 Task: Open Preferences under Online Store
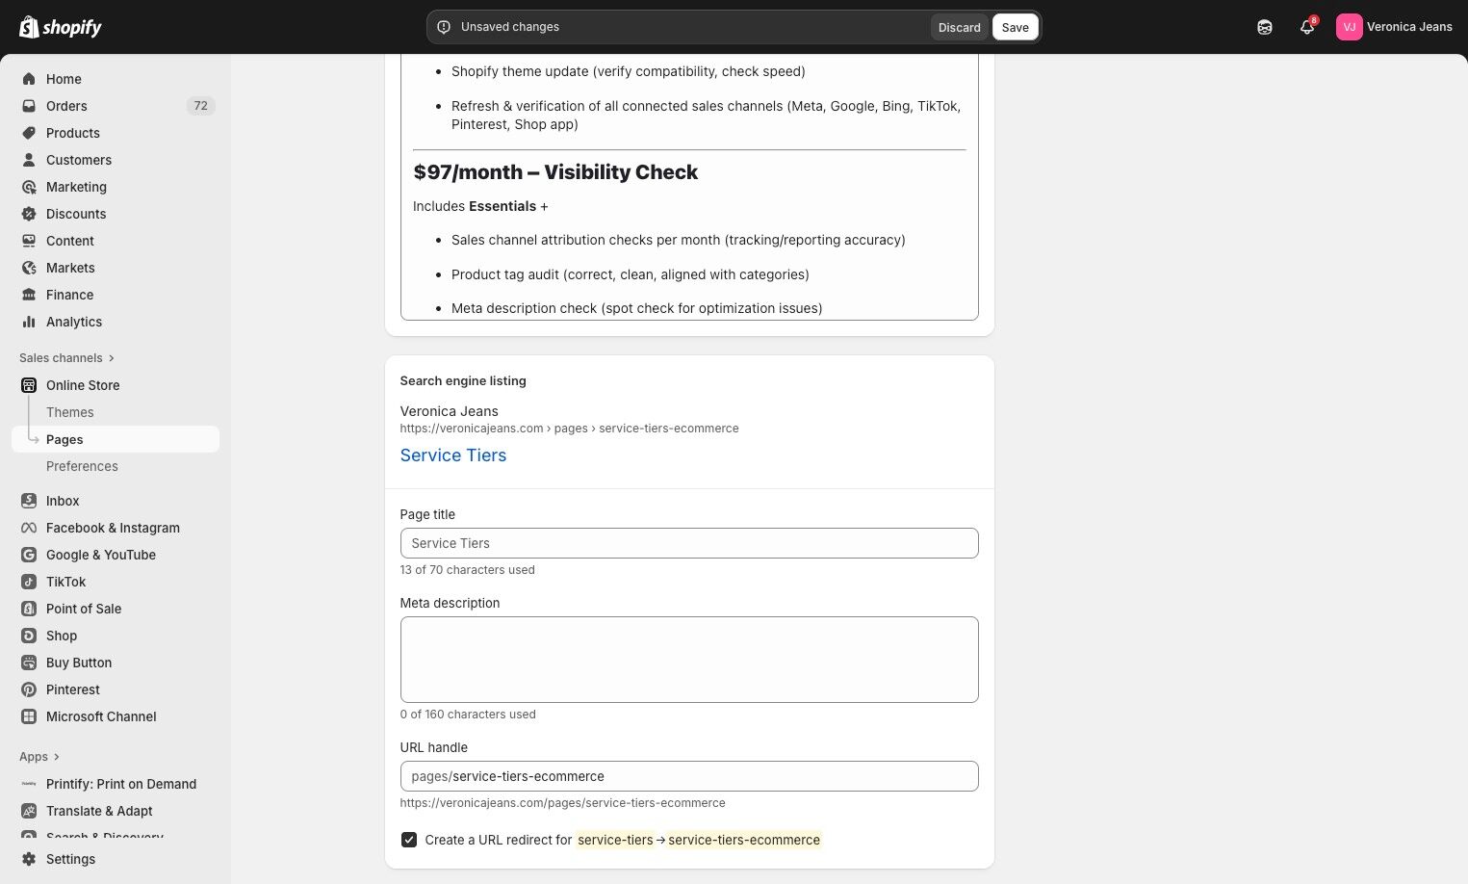coord(82,466)
